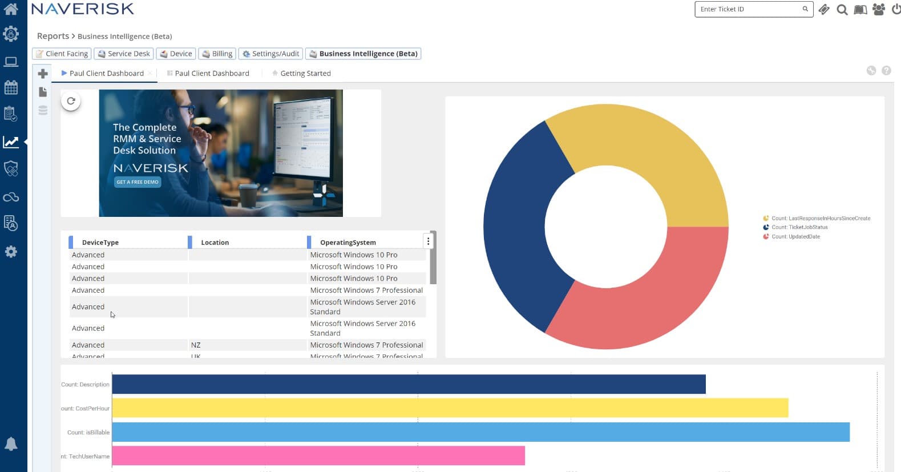
Task: Close the active Paul Client Dashboard tab
Action: [x=150, y=73]
